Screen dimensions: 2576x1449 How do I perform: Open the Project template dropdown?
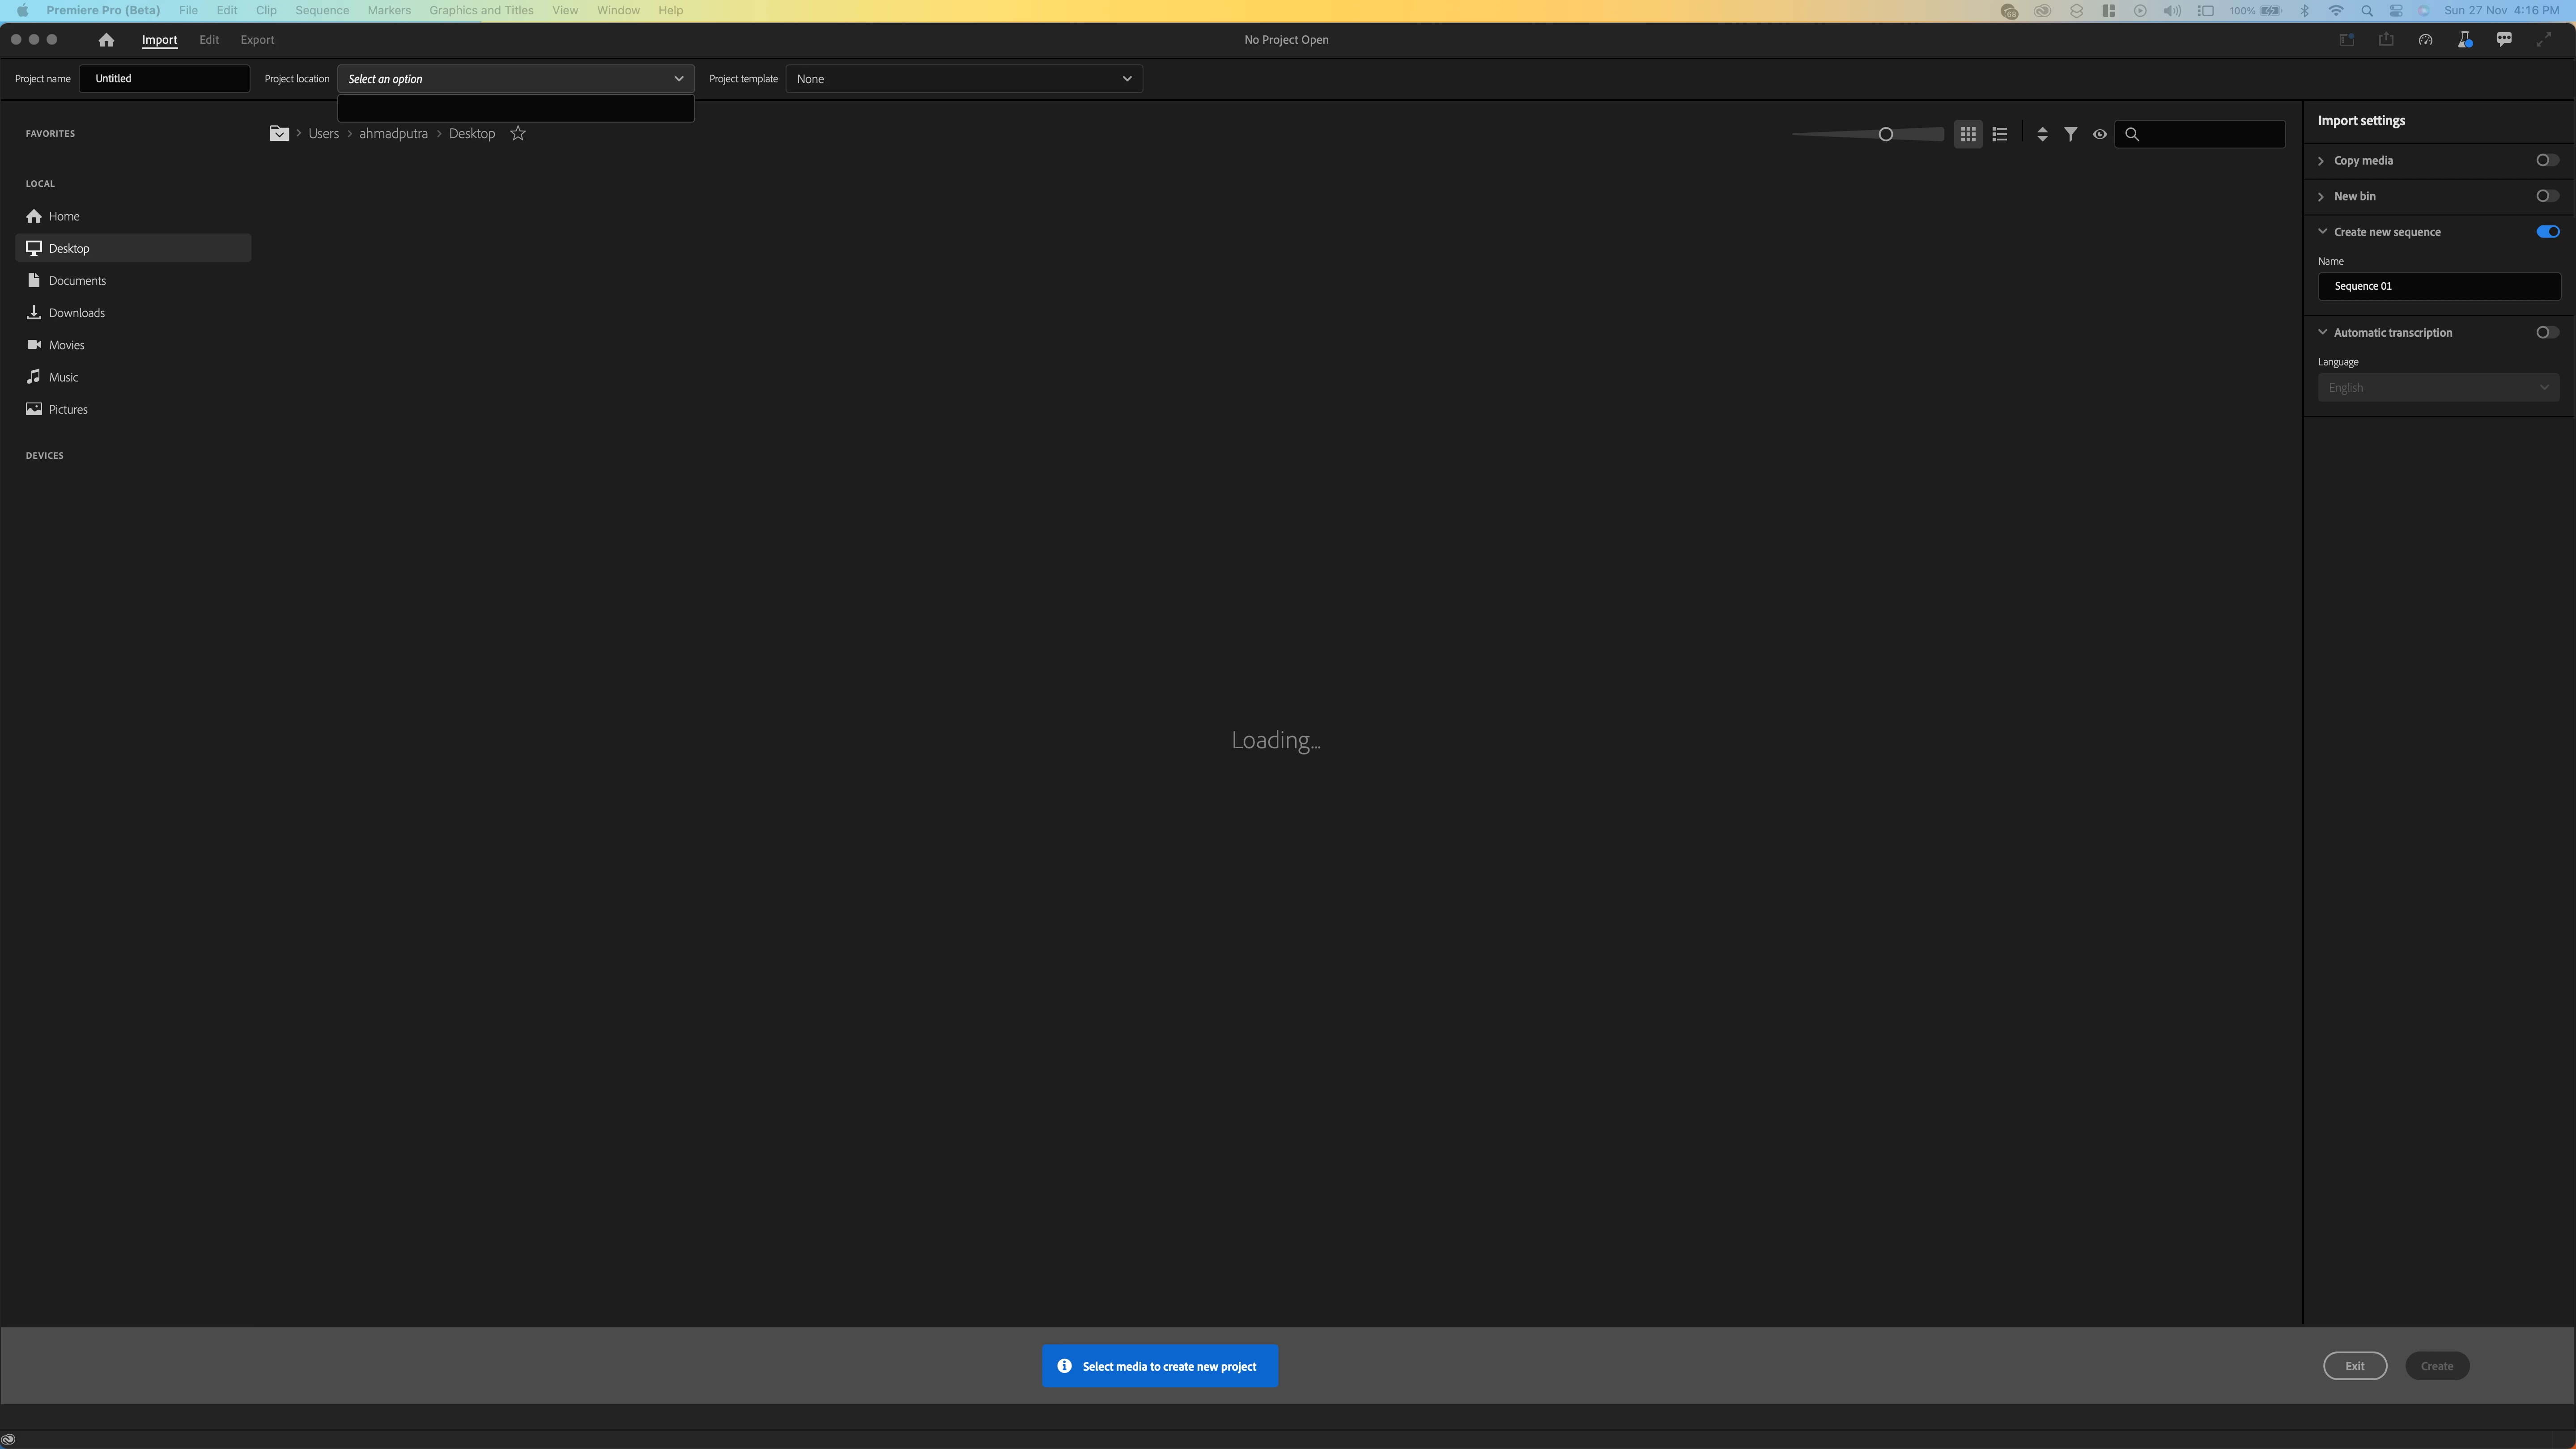click(x=963, y=79)
